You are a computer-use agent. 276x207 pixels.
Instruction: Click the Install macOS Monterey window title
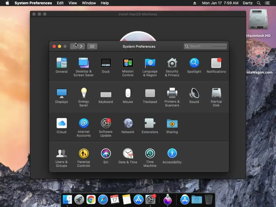point(138,14)
